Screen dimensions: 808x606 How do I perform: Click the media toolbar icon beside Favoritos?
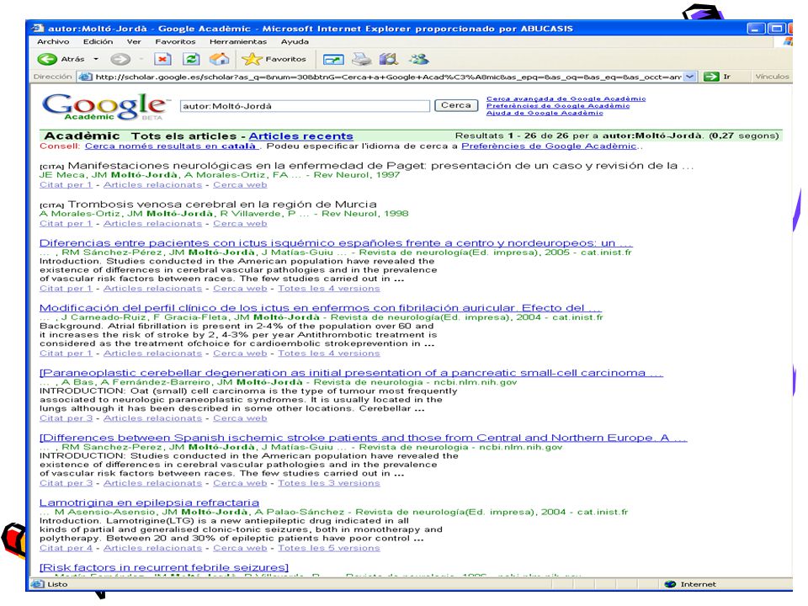[x=333, y=59]
